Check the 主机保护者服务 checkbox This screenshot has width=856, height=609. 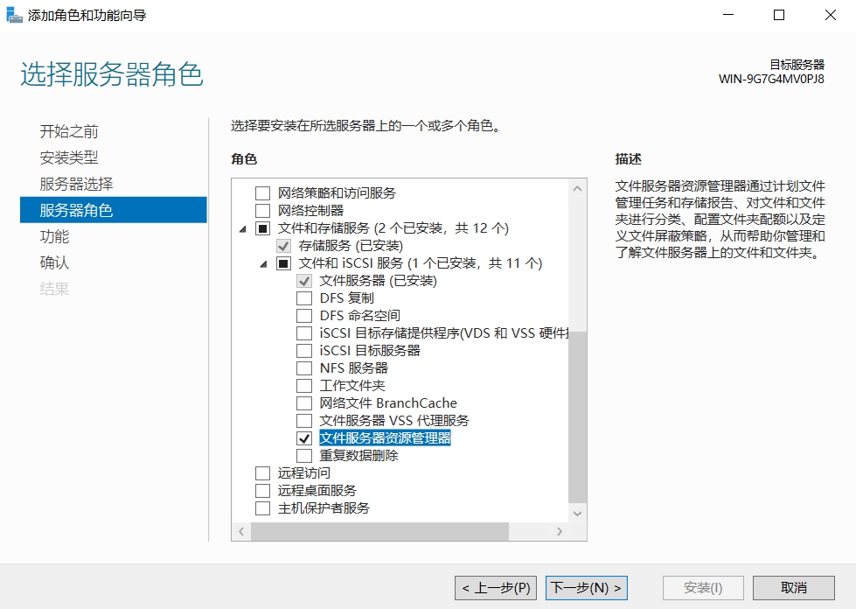click(x=262, y=508)
